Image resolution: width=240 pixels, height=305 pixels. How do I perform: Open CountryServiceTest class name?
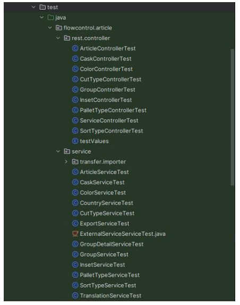pyautogui.click(x=107, y=203)
